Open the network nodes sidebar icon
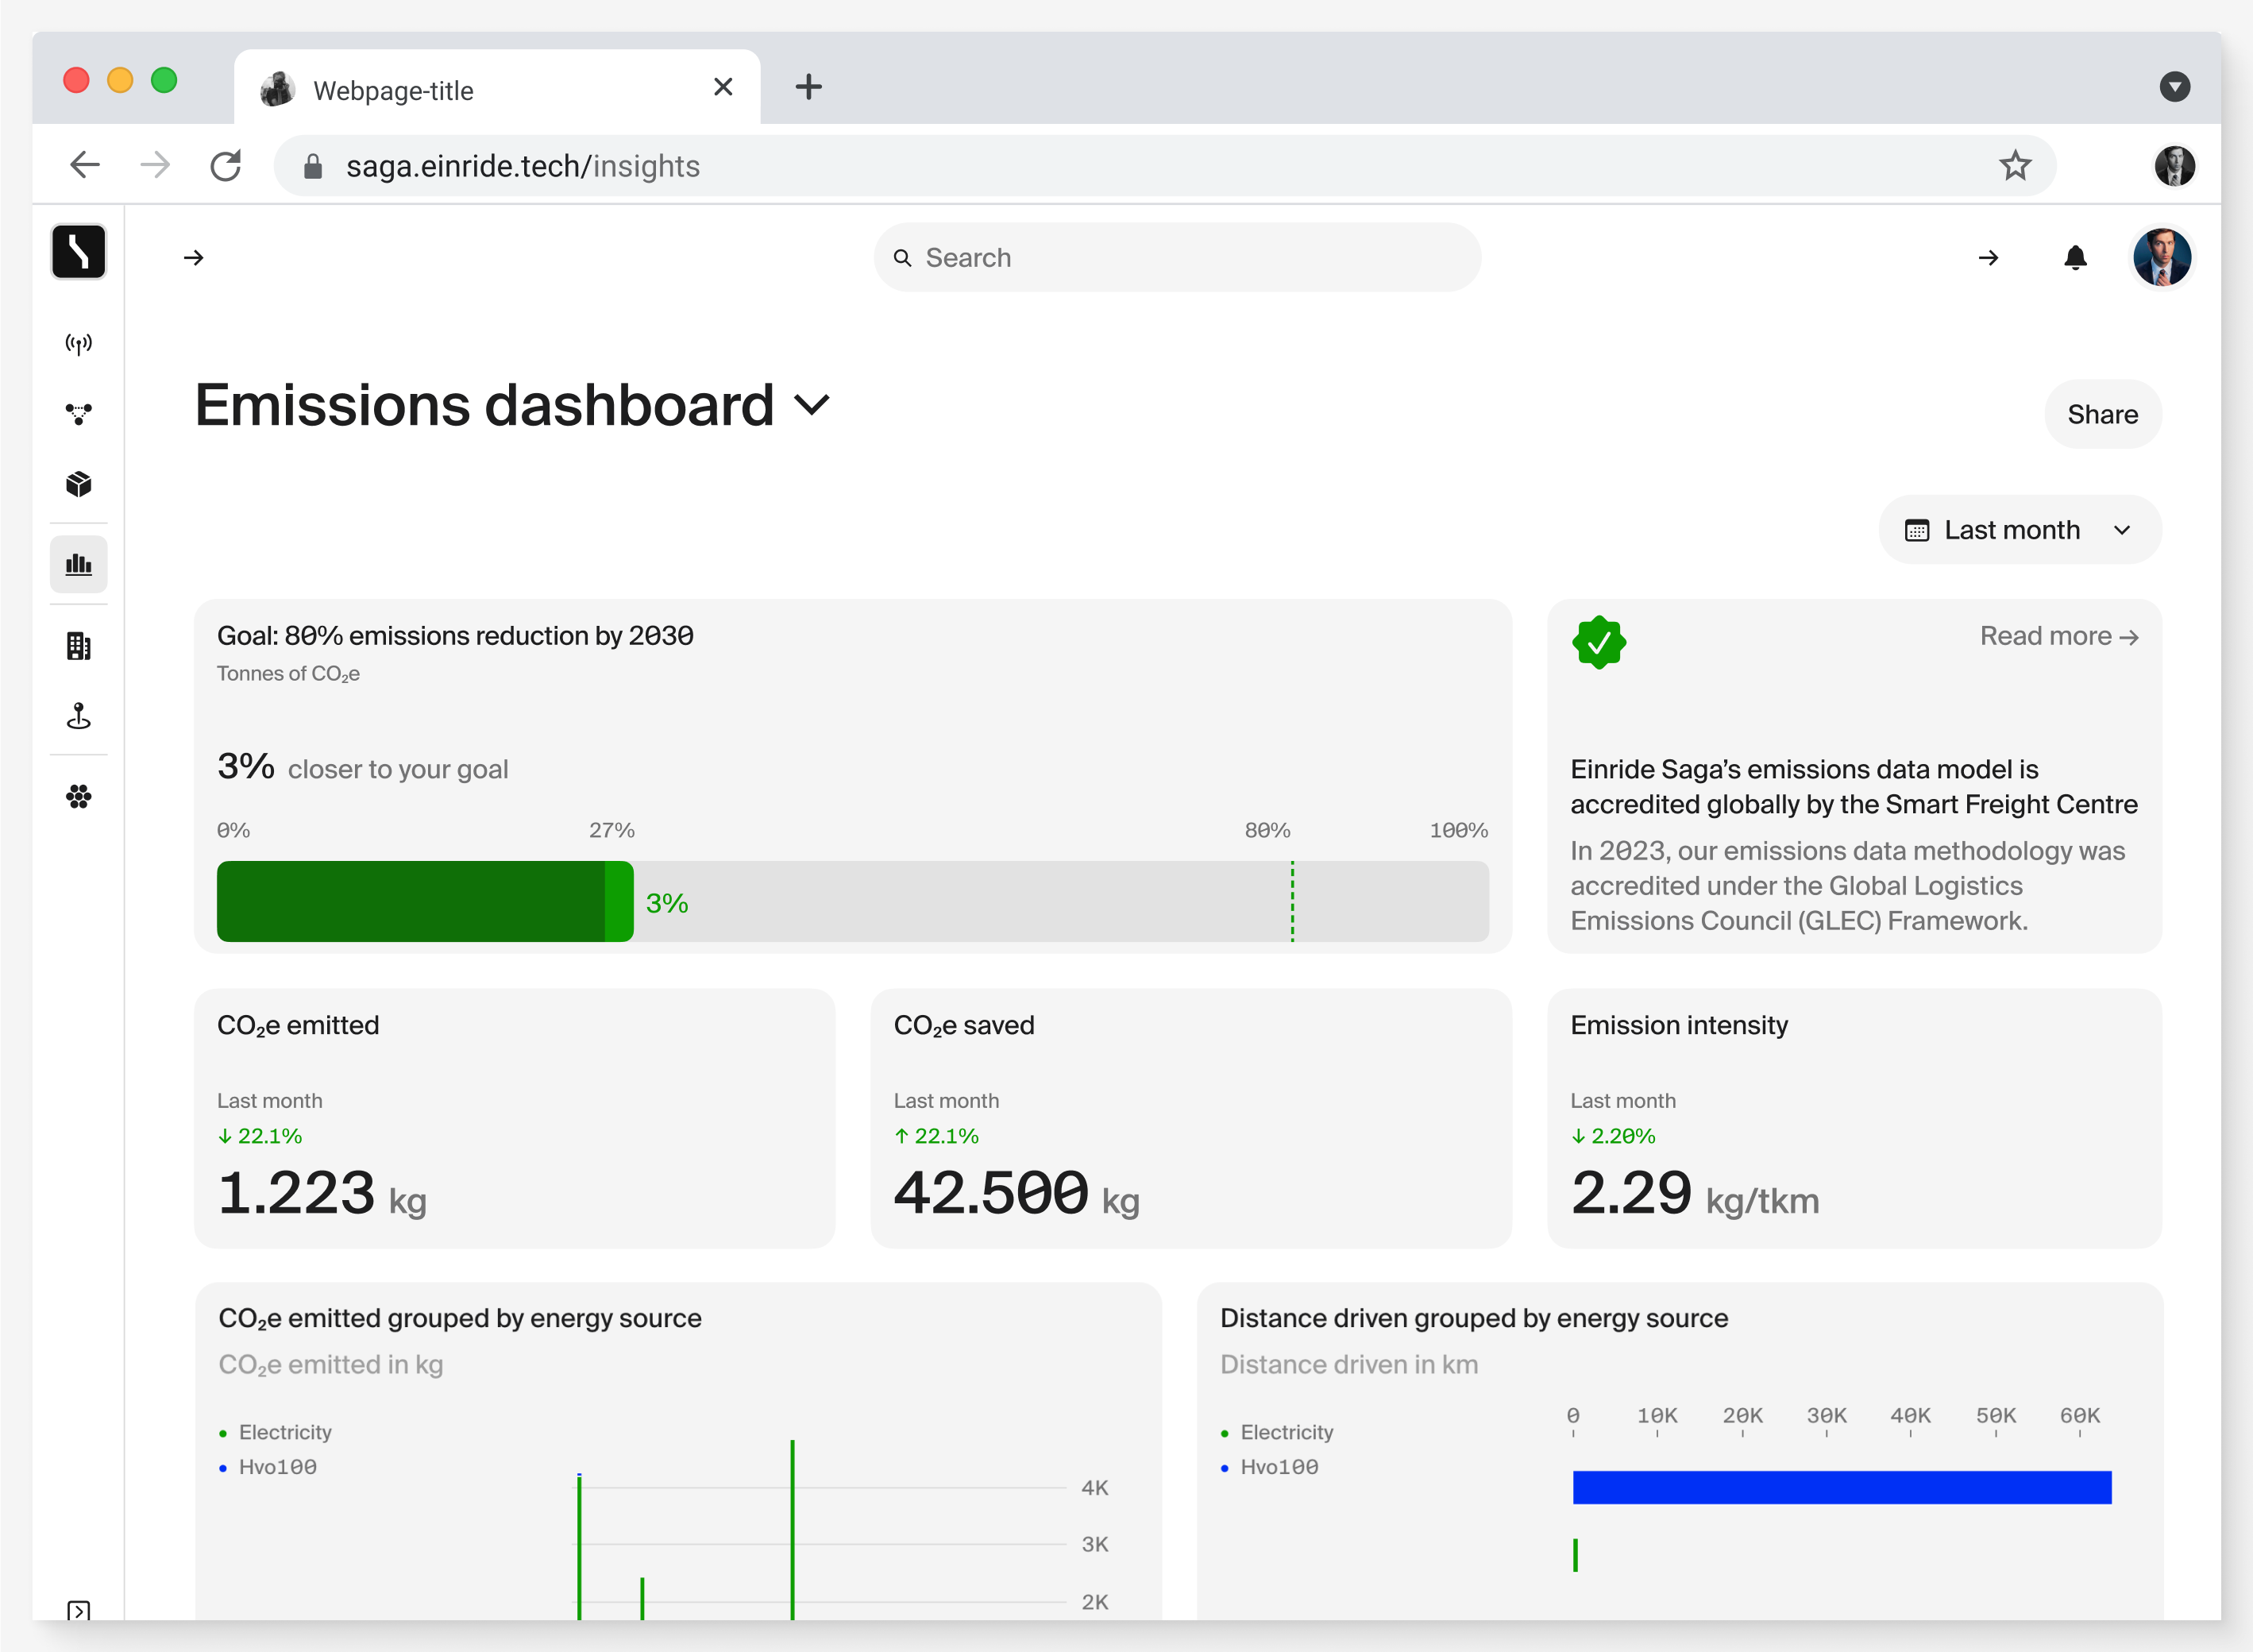The height and width of the screenshot is (1652, 2253). click(x=78, y=413)
